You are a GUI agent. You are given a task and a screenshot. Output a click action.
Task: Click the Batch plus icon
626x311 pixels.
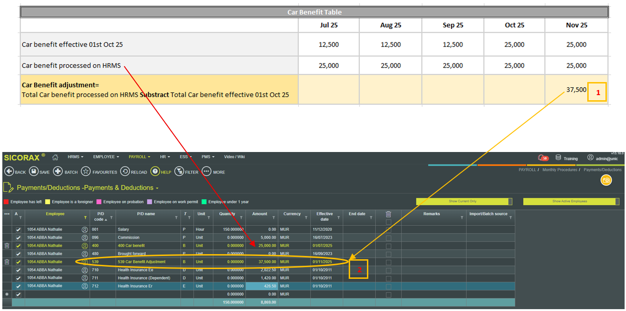[58, 172]
